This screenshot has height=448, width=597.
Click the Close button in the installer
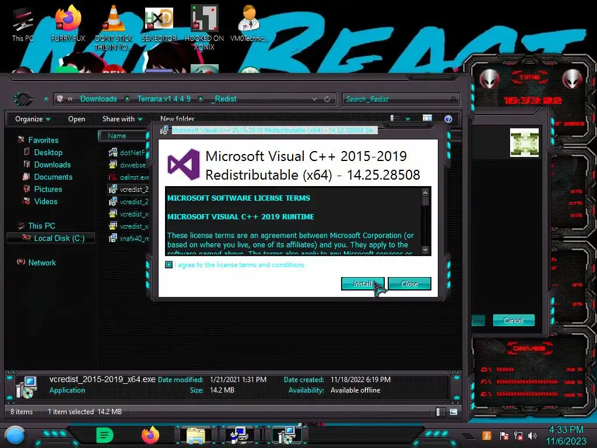point(409,284)
